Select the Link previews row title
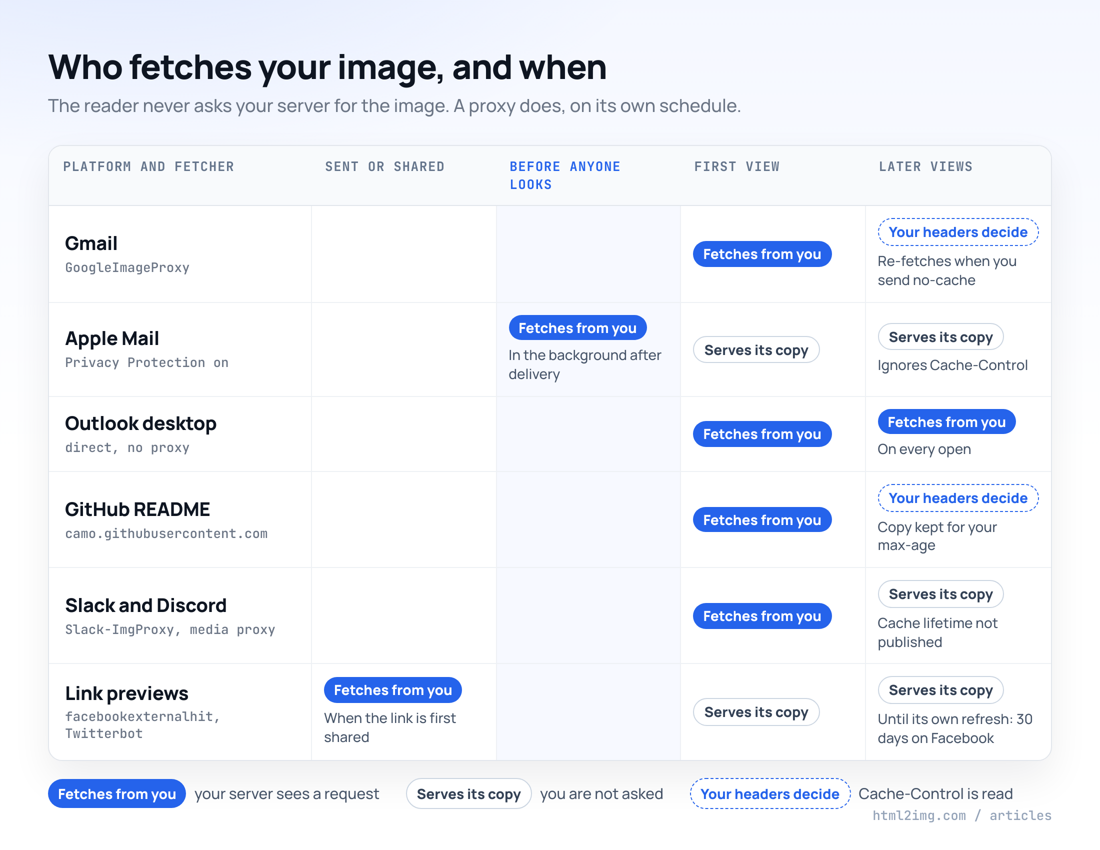The height and width of the screenshot is (850, 1100). pyautogui.click(x=126, y=694)
